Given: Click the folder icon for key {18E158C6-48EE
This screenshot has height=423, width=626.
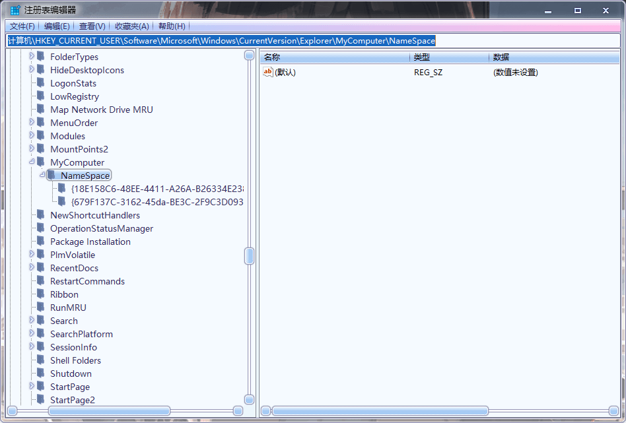Looking at the screenshot, I should pyautogui.click(x=62, y=188).
